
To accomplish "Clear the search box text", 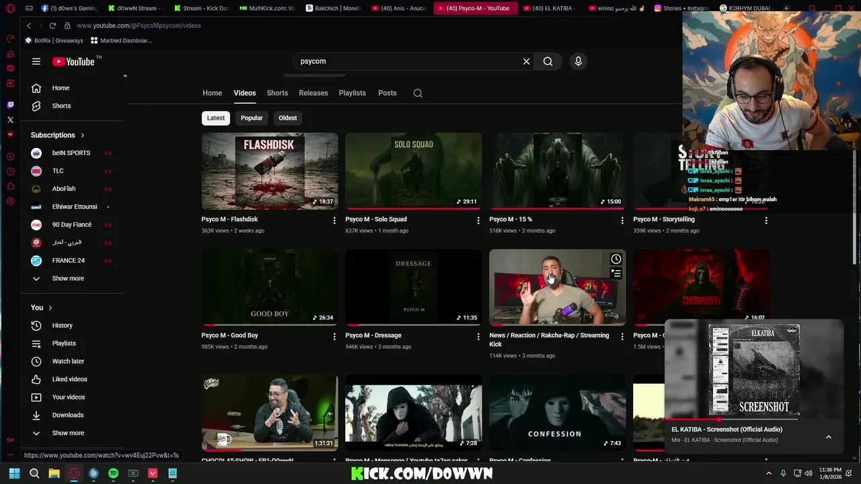I will point(526,61).
